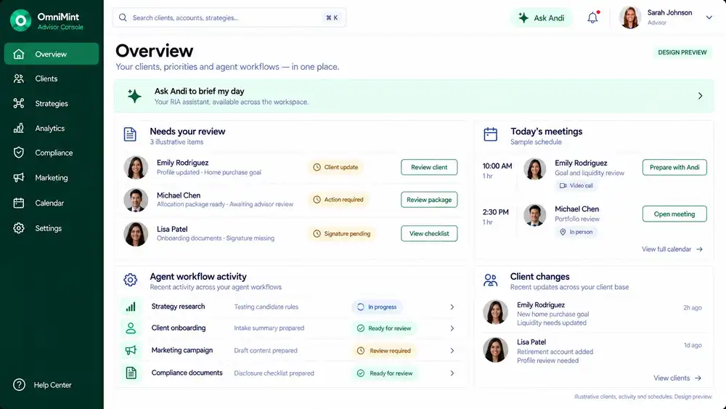The height and width of the screenshot is (409, 726).
Task: Click the '10:00 AM' meeting time
Action: [x=497, y=166]
